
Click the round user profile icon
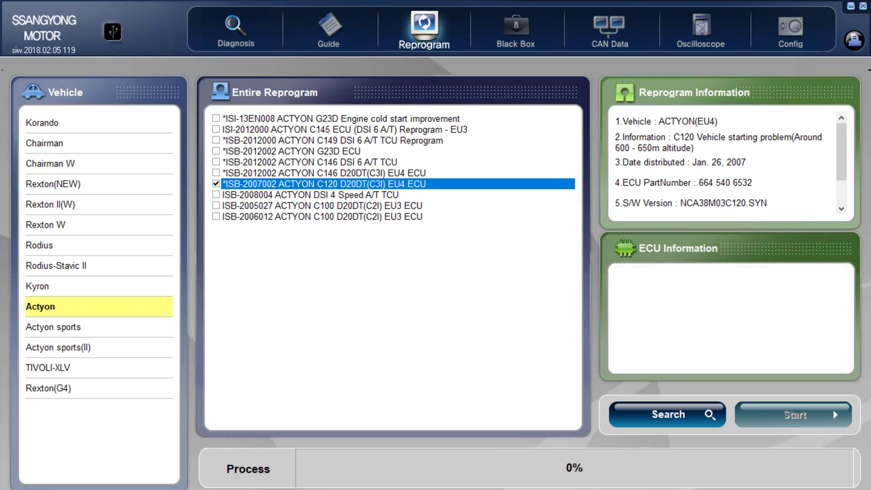coord(854,40)
